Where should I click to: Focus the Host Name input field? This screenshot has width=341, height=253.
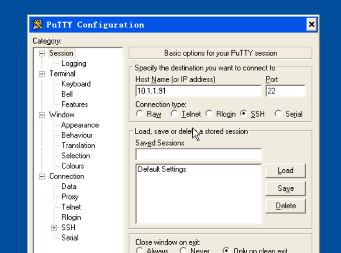coord(199,91)
